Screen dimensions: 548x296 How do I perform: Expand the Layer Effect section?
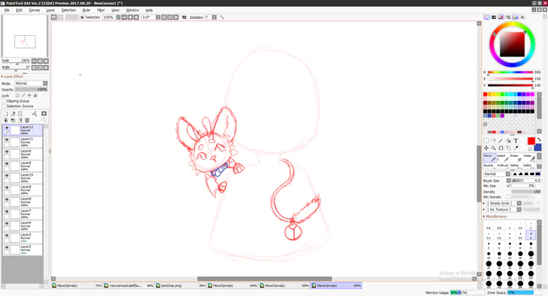click(12, 77)
